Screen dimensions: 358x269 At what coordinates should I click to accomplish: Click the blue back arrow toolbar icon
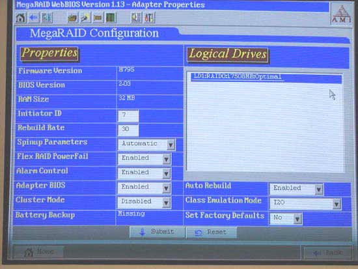34,18
